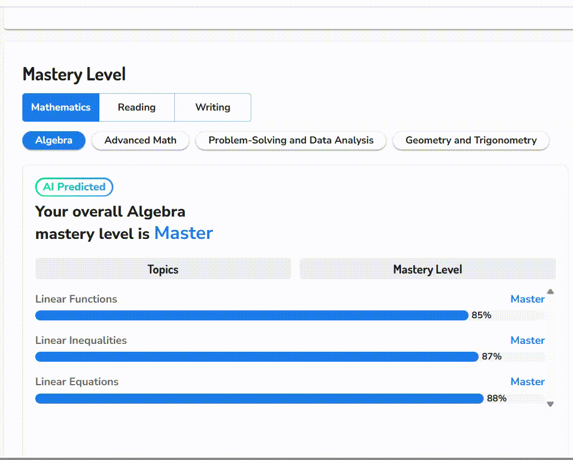Viewport: 573px width, 460px height.
Task: Switch to the Reading tab
Action: tap(137, 107)
